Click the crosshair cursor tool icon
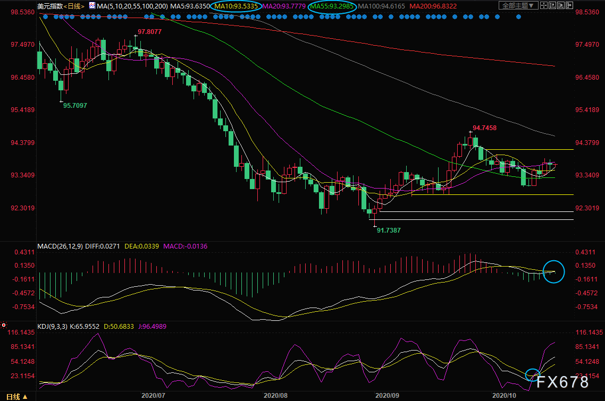 pos(544,5)
